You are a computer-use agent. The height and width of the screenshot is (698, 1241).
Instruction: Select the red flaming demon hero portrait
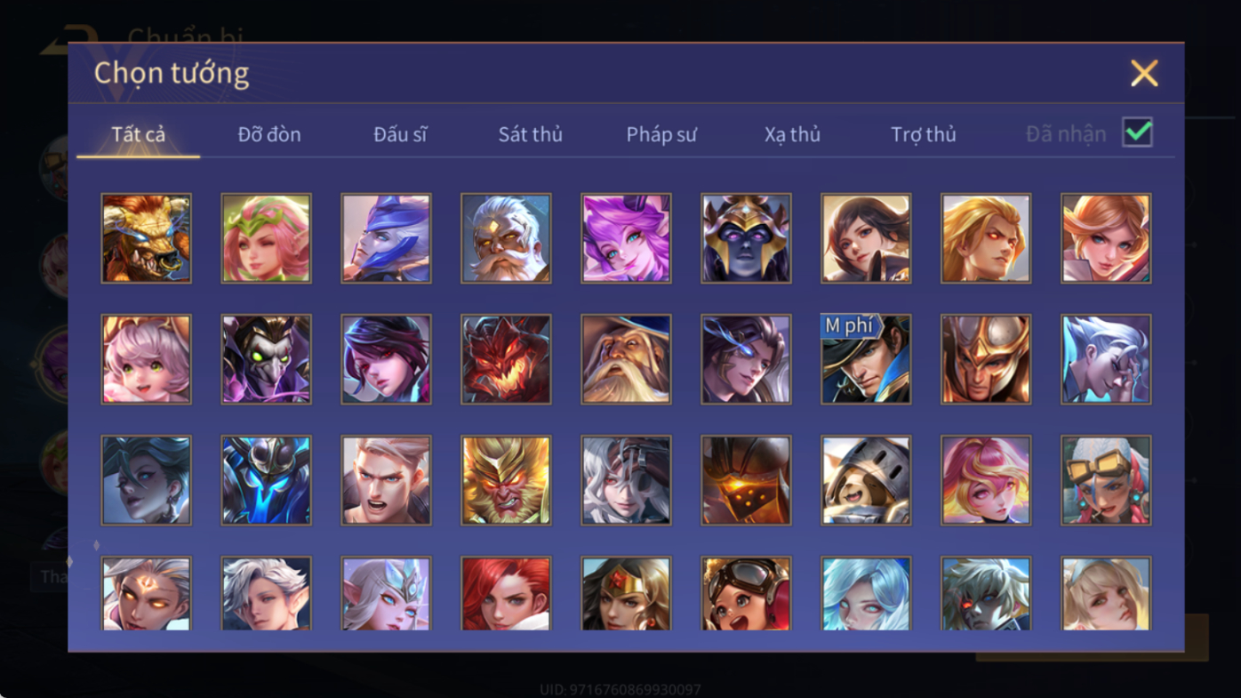[x=506, y=359]
